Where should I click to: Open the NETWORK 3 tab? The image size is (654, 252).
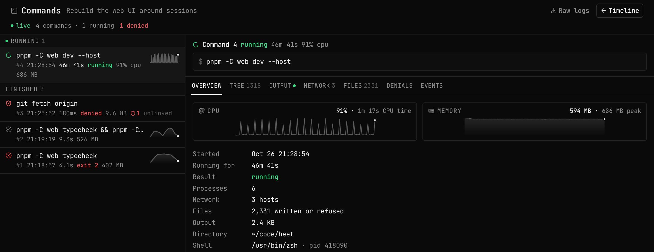(319, 86)
